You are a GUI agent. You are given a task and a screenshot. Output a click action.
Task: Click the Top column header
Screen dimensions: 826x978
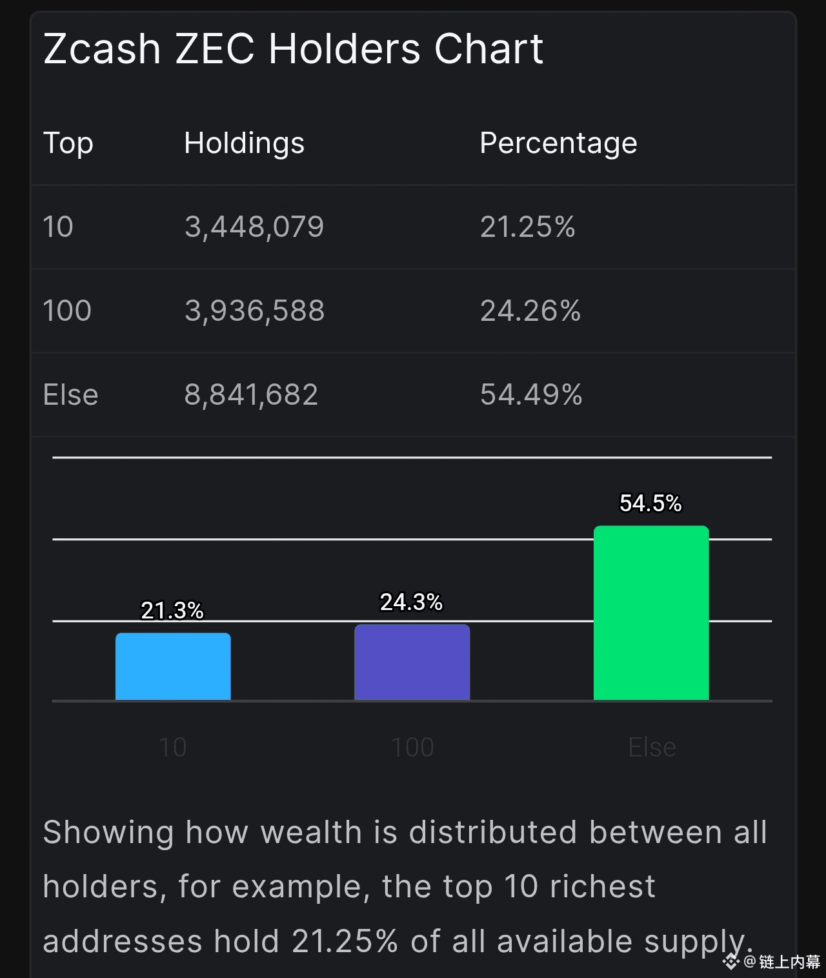pyautogui.click(x=68, y=143)
